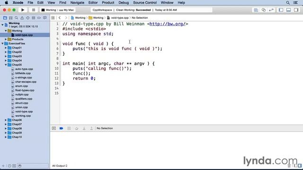Expand the Products folder
This screenshot has width=303, height=170.
tap(6, 39)
